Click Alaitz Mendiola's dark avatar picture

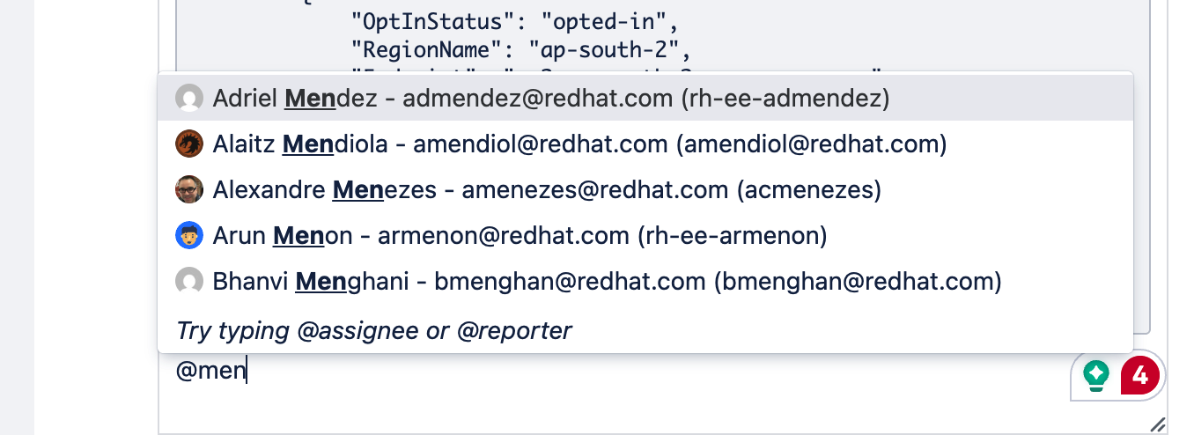[x=189, y=144]
